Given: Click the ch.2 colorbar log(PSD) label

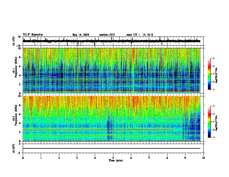Looking at the screenshot, I should tap(216, 123).
